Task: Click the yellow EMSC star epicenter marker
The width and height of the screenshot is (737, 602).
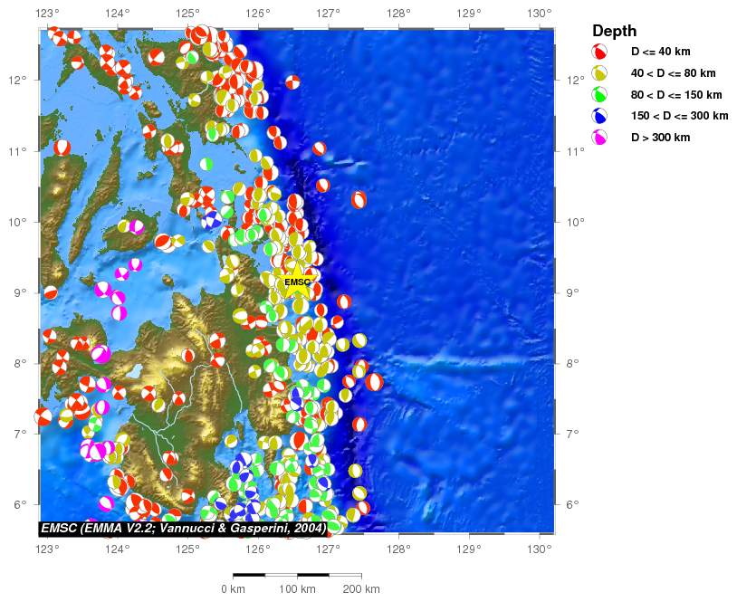Action: [x=297, y=282]
